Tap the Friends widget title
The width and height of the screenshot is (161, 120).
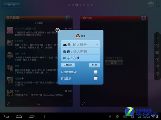[x=87, y=18]
